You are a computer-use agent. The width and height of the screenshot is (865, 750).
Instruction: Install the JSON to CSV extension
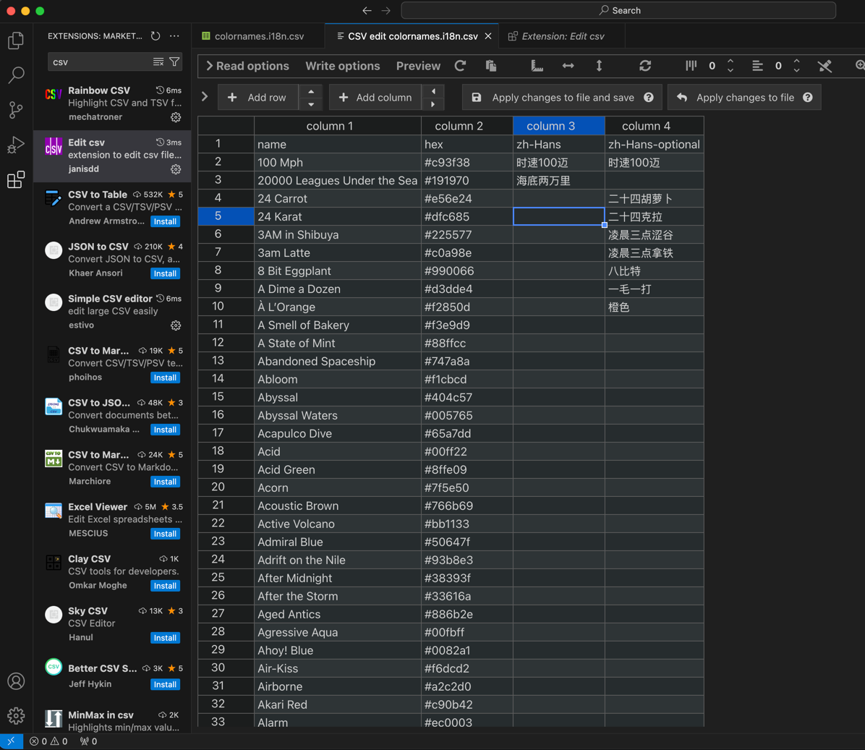(166, 273)
